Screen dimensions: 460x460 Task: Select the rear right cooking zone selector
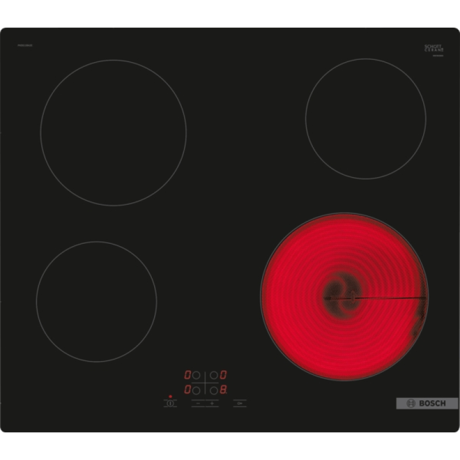[x=213, y=375]
